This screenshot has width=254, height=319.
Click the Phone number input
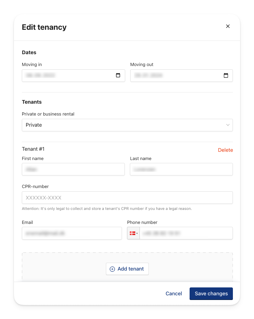pos(186,233)
